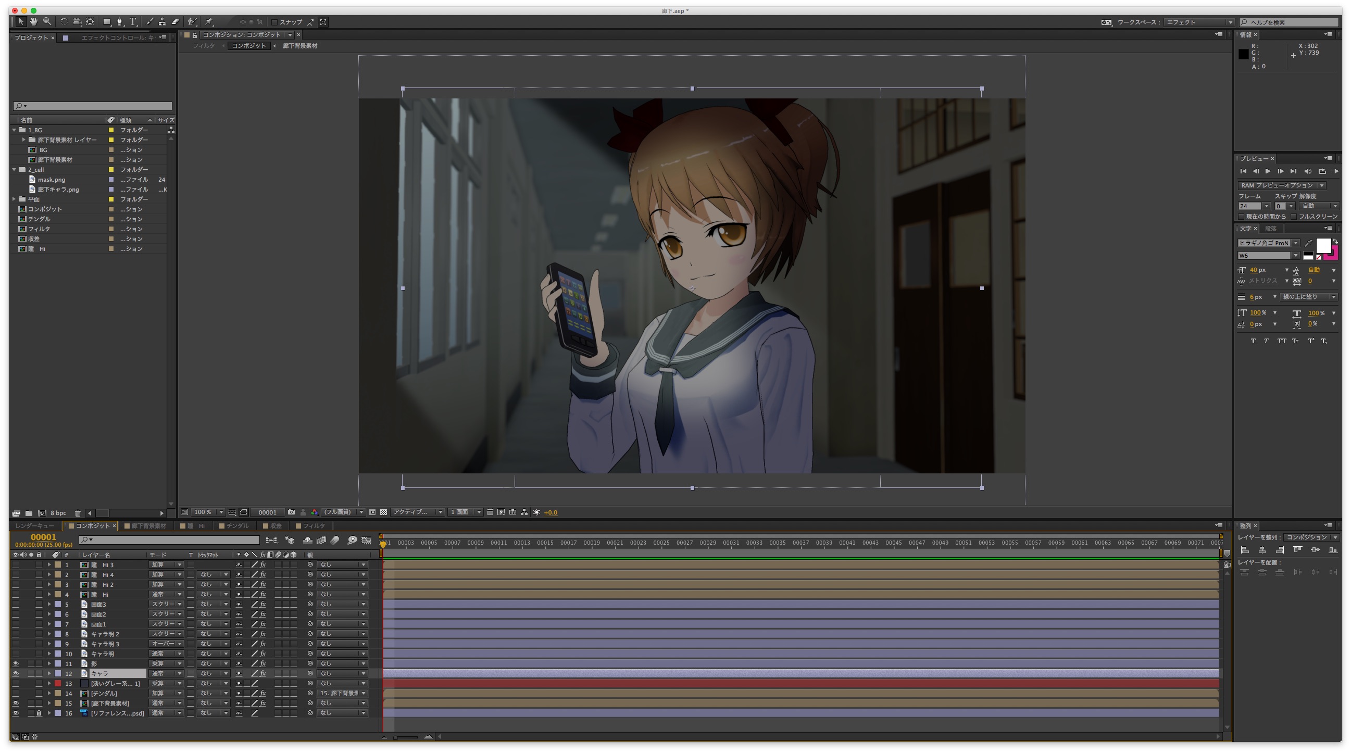Select the mask.png file in Project
Image resolution: width=1351 pixels, height=753 pixels.
coord(52,179)
